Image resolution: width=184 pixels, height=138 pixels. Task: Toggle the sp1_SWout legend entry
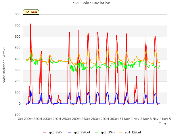click(79, 133)
